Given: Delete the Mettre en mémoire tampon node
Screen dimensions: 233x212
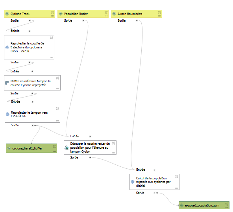Looking at the screenshot, I should pyautogui.click(x=57, y=78).
